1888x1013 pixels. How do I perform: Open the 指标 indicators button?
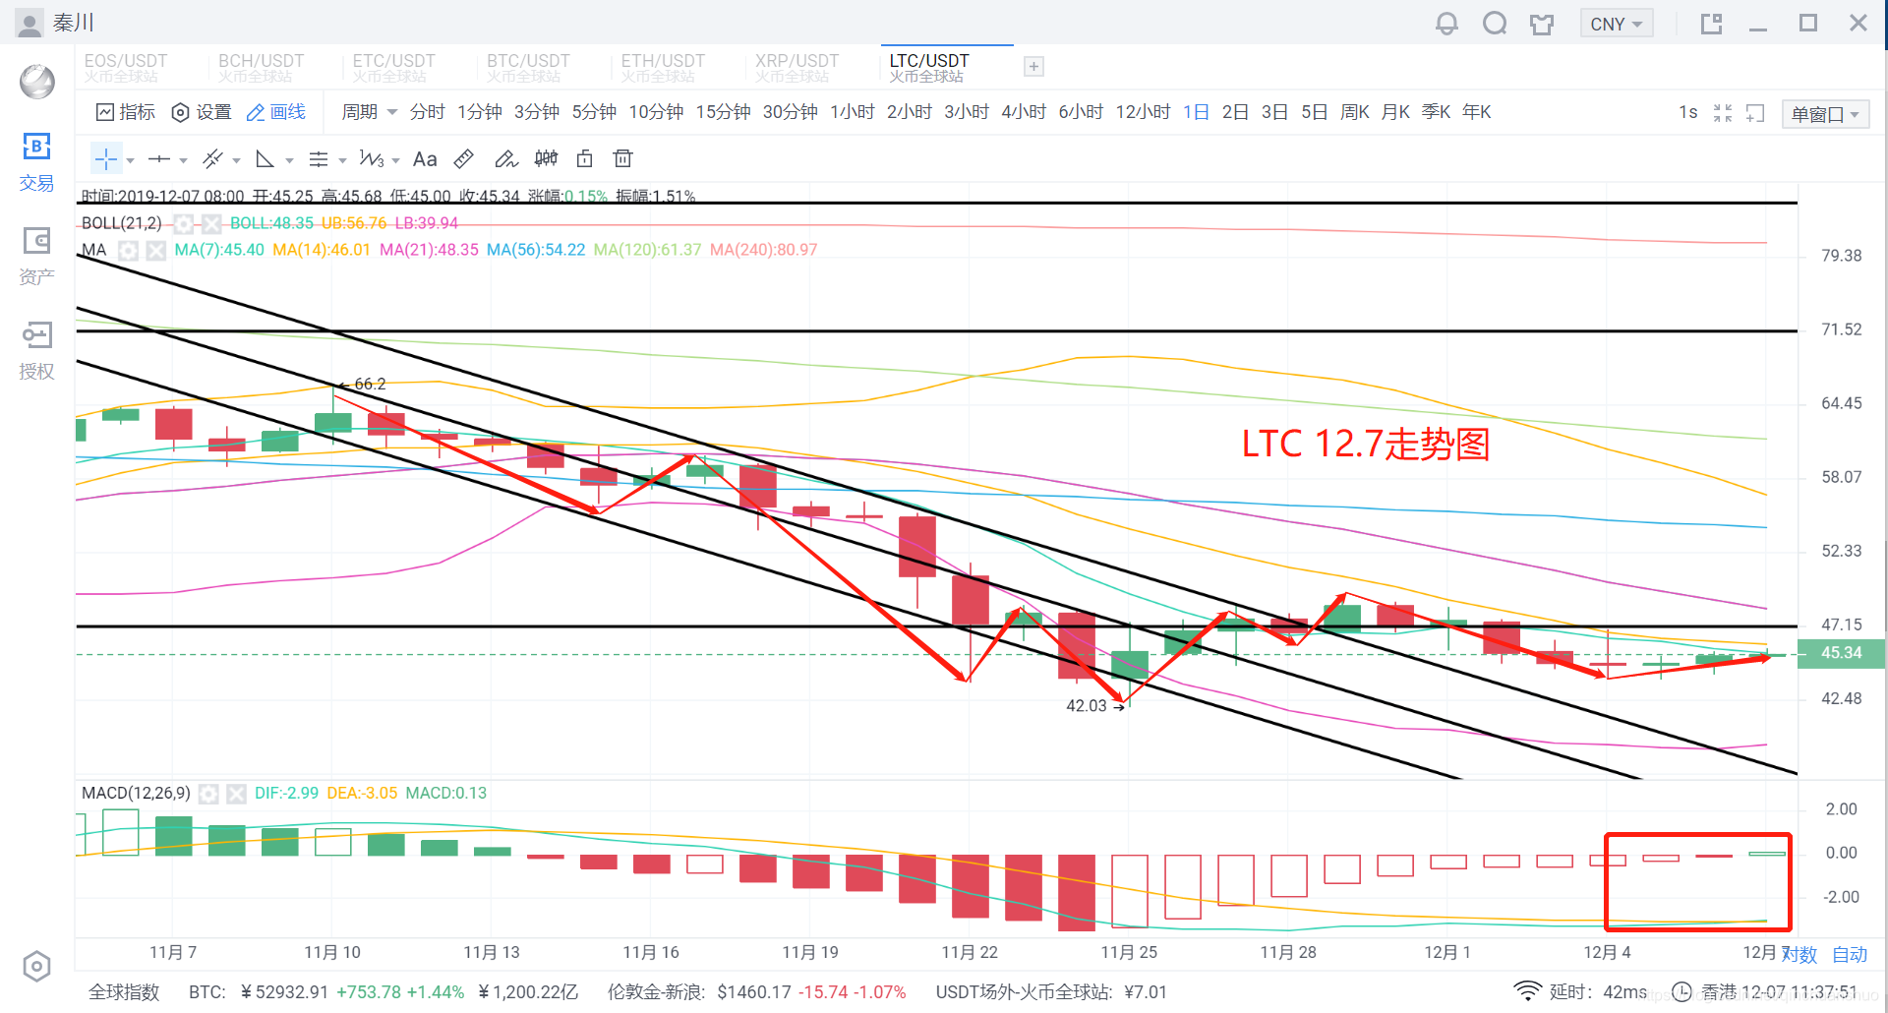click(x=126, y=112)
